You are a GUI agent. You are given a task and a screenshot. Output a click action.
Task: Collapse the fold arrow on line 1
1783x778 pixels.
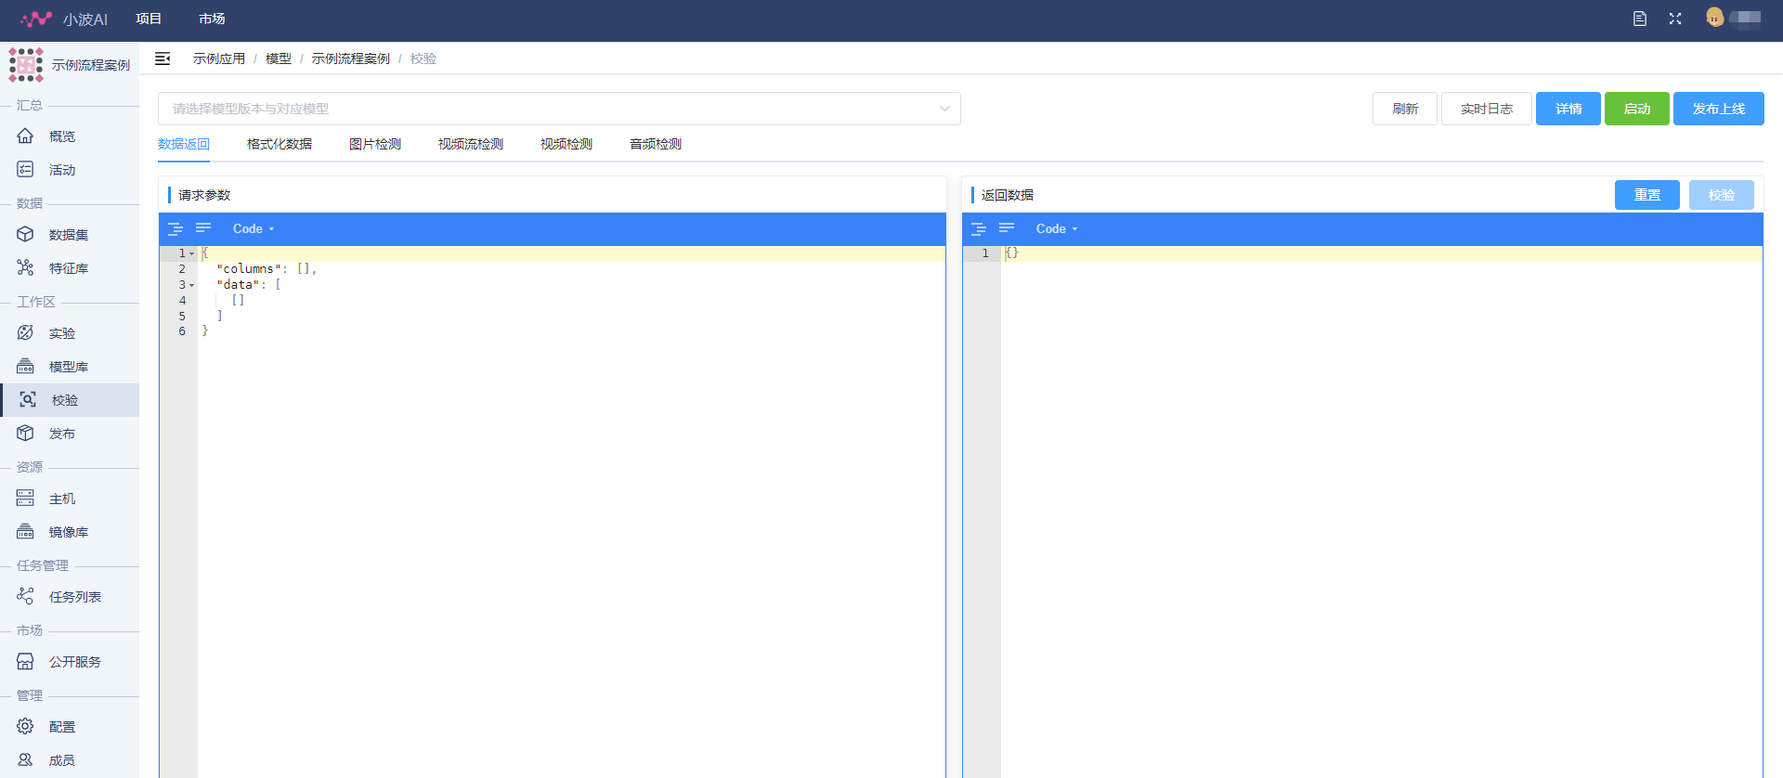pos(192,253)
